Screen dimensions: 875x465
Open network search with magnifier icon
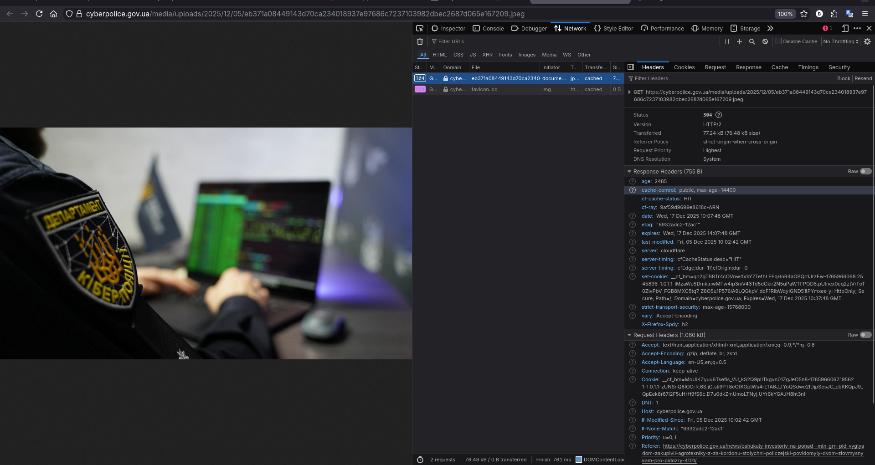[x=752, y=41]
